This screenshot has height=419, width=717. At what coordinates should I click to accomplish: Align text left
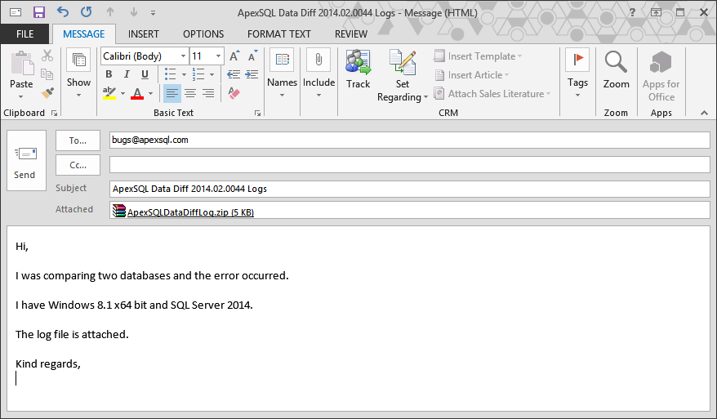[172, 93]
